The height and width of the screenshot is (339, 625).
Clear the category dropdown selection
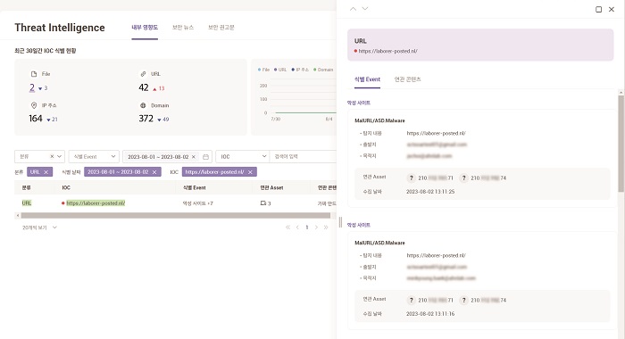(52, 156)
